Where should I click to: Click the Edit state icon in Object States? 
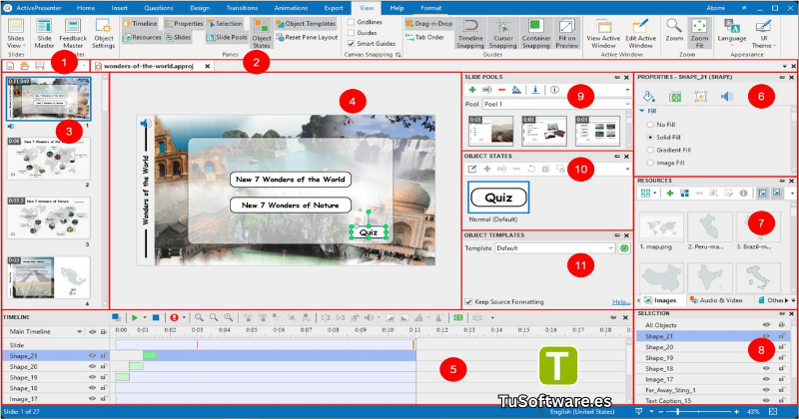(x=472, y=169)
